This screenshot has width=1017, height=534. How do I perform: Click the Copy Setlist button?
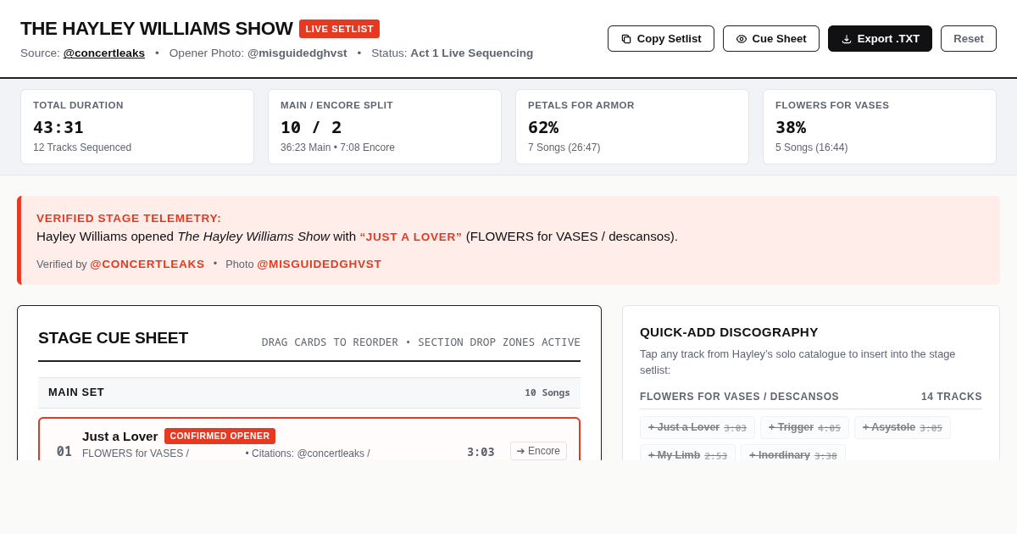pyautogui.click(x=660, y=38)
